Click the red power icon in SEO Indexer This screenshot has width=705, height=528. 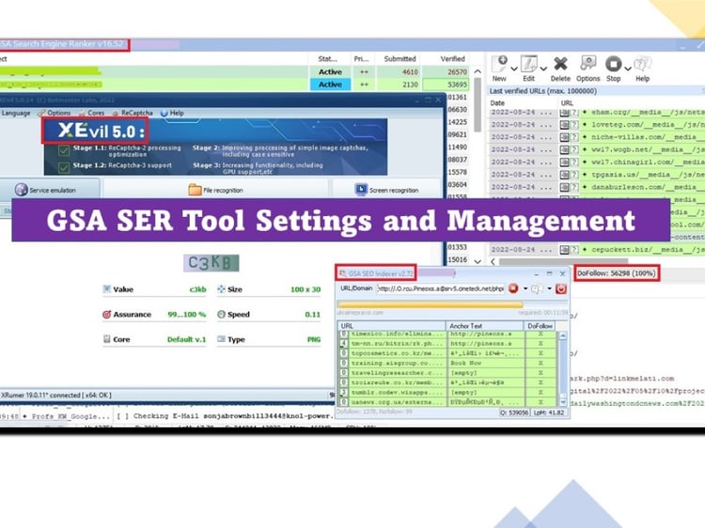[560, 288]
